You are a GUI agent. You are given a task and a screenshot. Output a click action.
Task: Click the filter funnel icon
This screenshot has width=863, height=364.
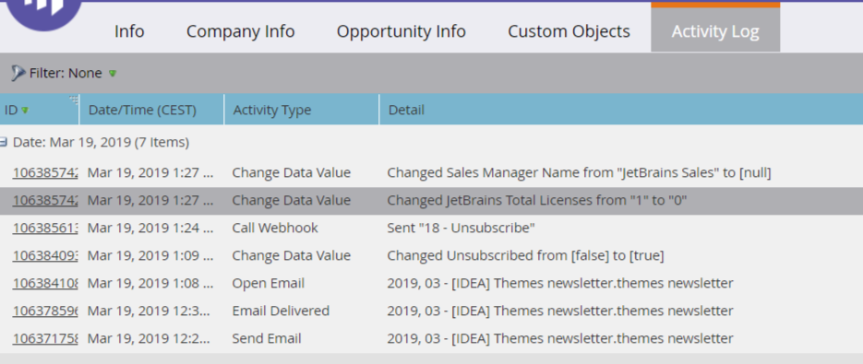[18, 73]
